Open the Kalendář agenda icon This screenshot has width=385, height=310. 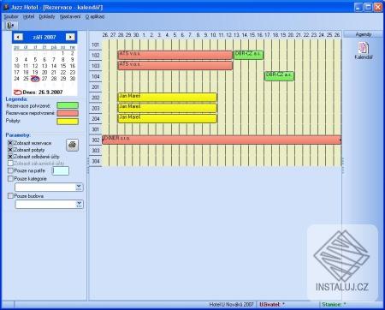(364, 51)
